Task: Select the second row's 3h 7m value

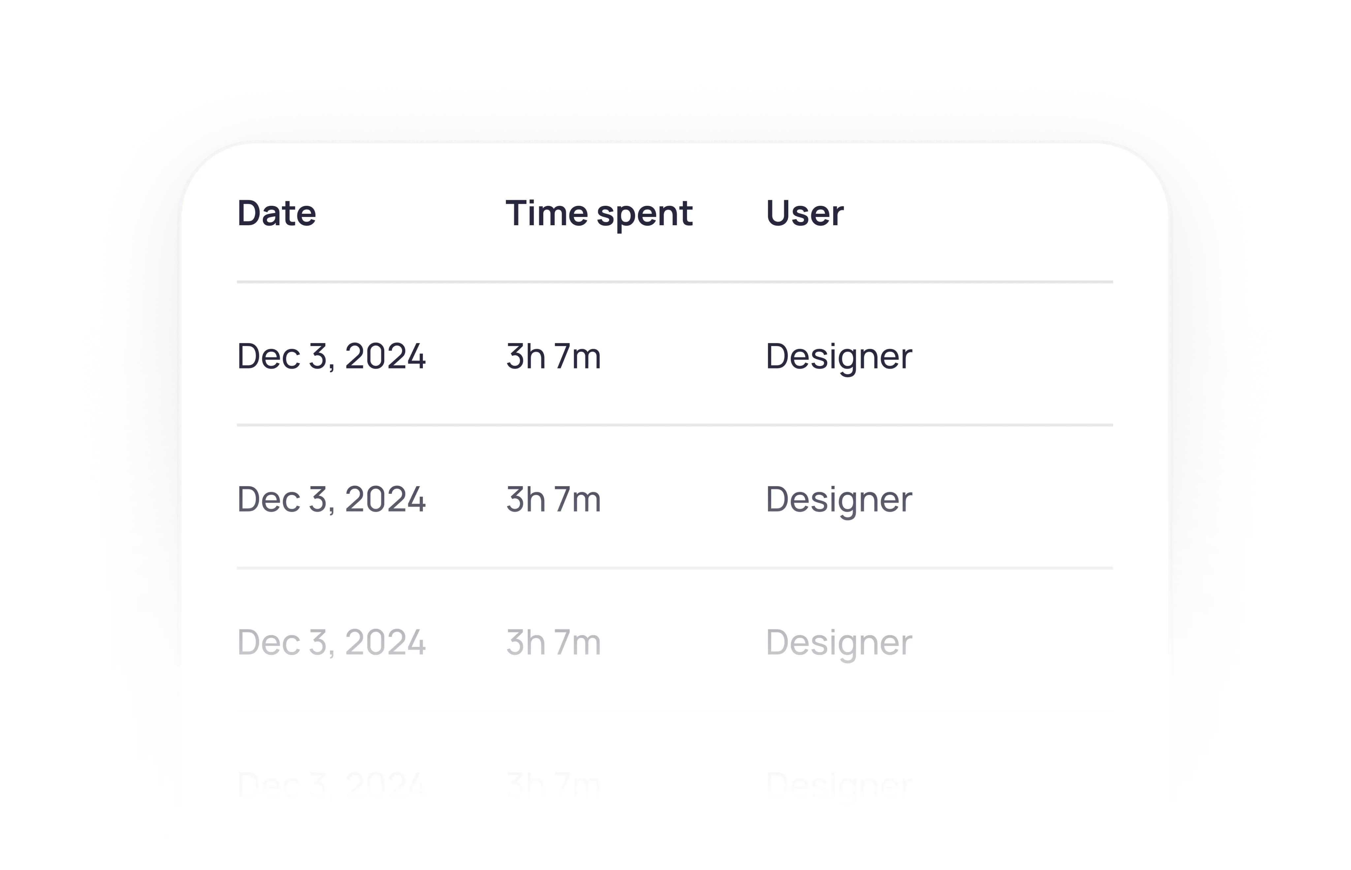Action: [x=553, y=499]
